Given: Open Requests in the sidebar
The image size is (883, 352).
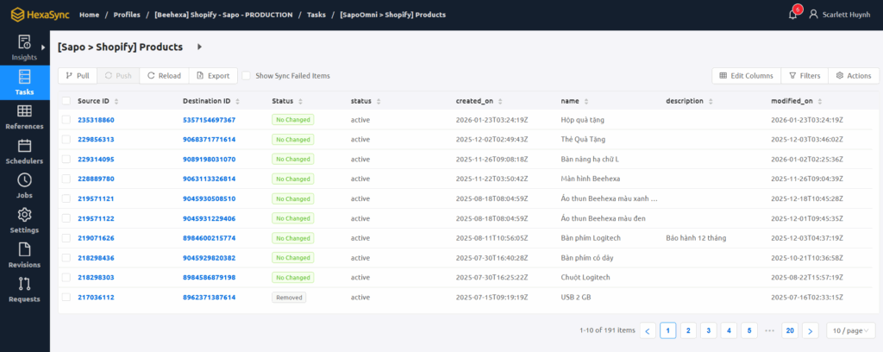Looking at the screenshot, I should coord(24,290).
